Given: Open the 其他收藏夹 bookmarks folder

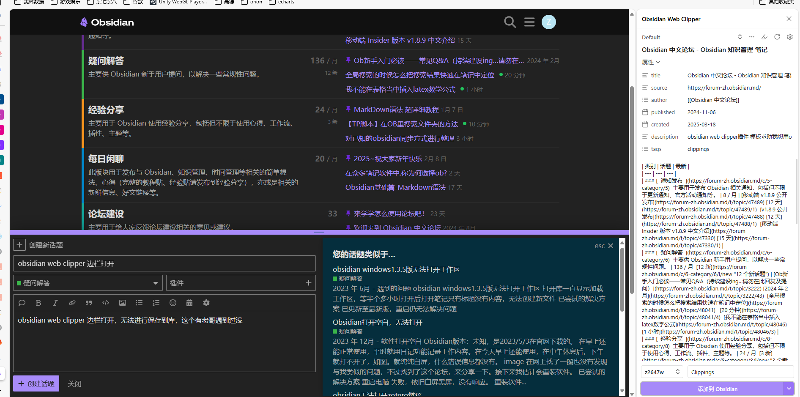Looking at the screenshot, I should click(x=777, y=2).
